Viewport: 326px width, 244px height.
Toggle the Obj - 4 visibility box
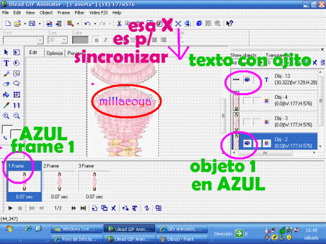click(247, 101)
